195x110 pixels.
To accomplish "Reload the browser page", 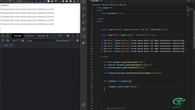I will (10, 1).
